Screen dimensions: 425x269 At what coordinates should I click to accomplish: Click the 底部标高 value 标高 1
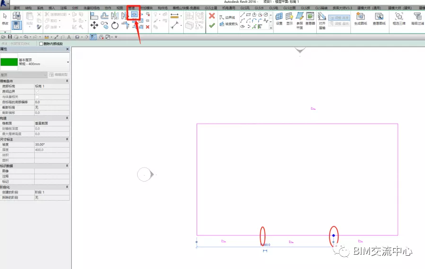pyautogui.click(x=52, y=86)
